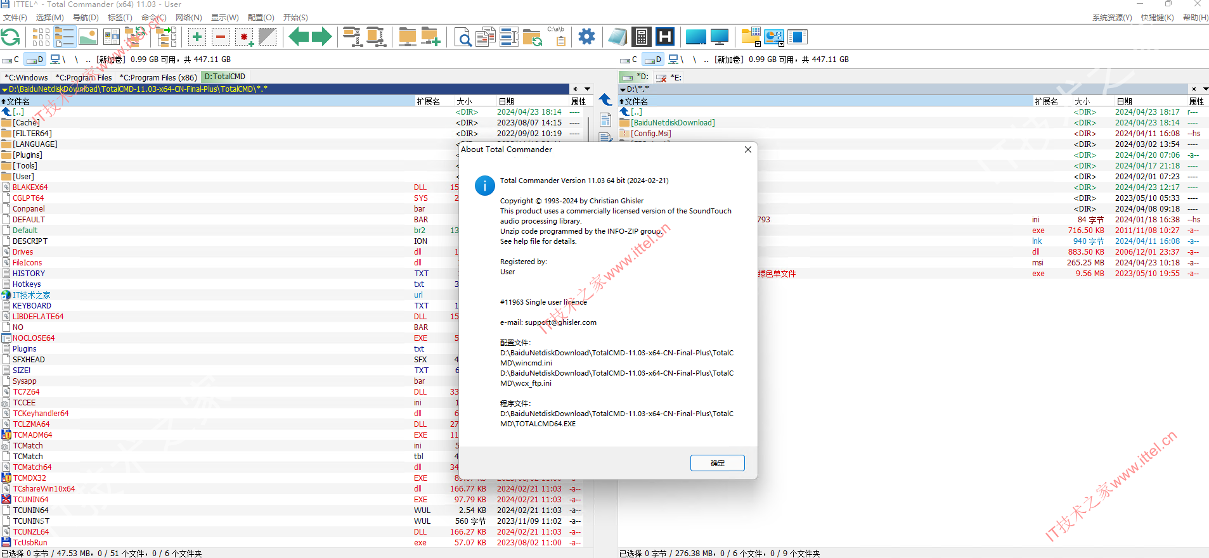Click 确定 button in About dialog
The image size is (1209, 558).
pyautogui.click(x=717, y=463)
